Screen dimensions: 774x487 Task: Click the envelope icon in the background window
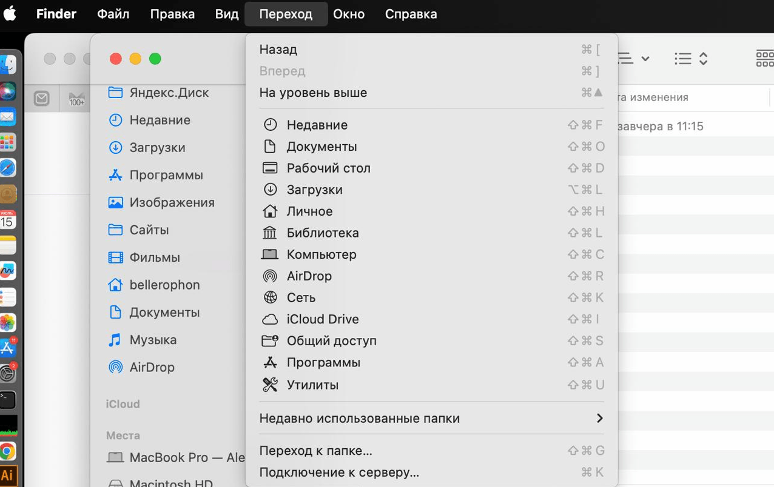pos(41,98)
